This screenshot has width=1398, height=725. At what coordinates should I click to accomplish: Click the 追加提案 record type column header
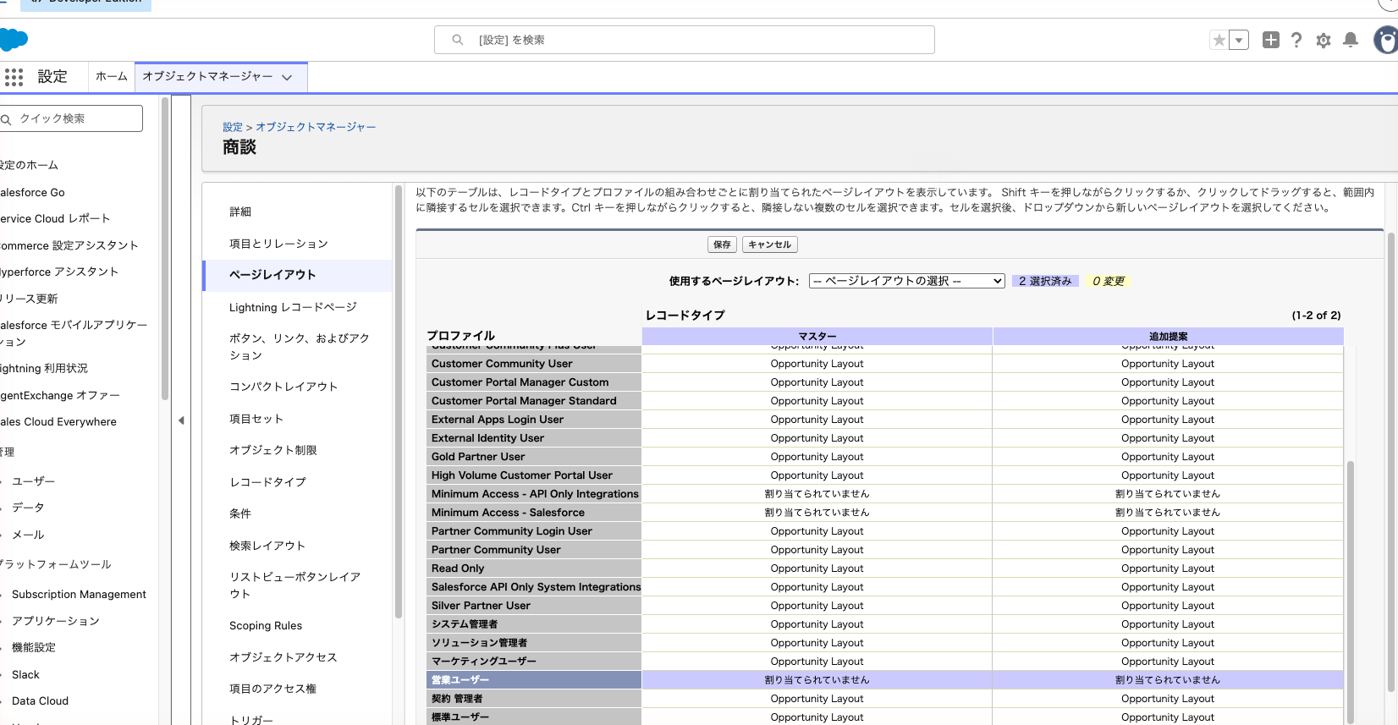(1168, 337)
